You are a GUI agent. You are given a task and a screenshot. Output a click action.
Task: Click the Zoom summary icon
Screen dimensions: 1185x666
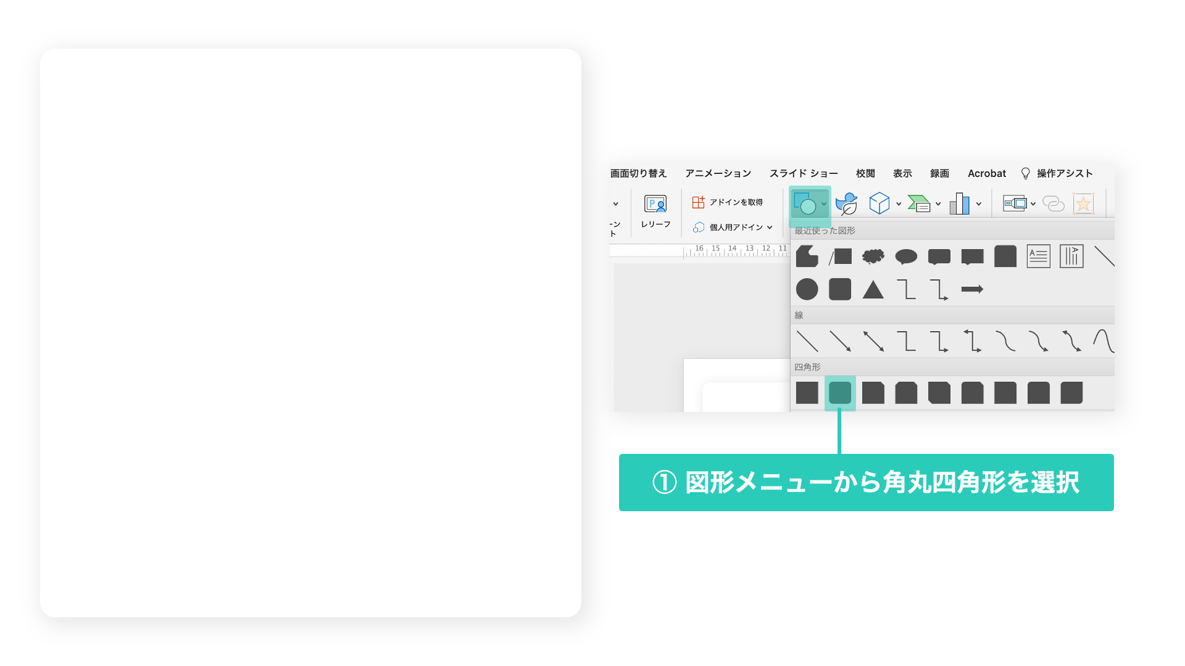pos(1015,203)
